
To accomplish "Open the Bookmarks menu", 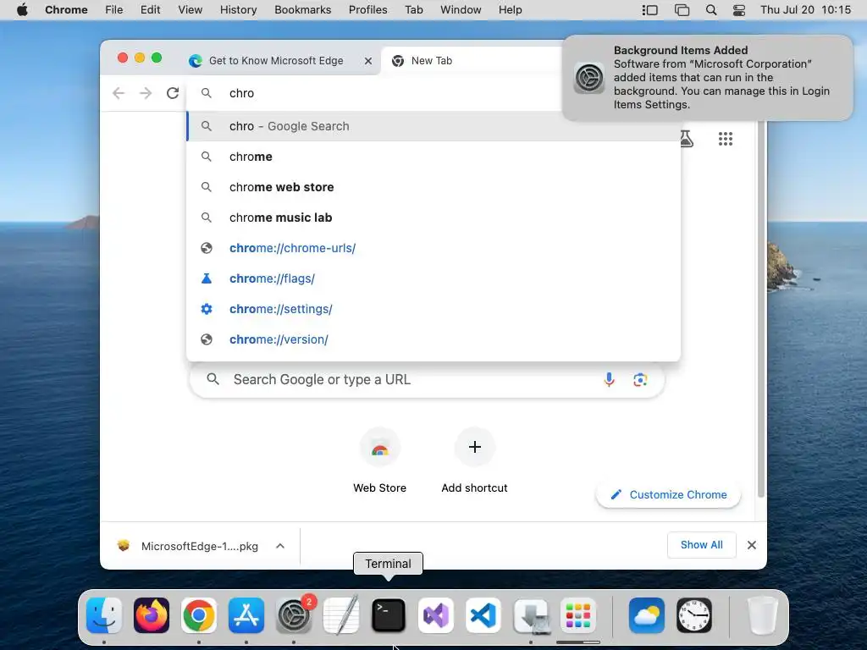I will click(x=303, y=10).
